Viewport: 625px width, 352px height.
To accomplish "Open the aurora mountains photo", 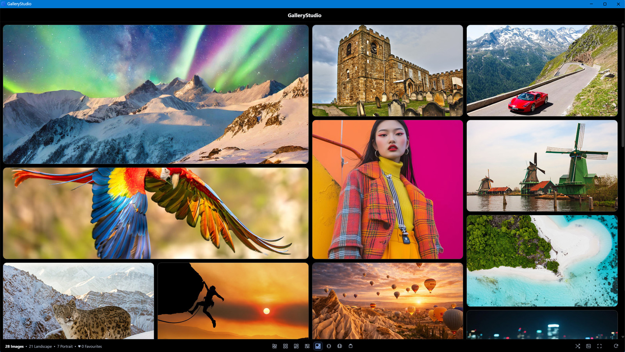I will [156, 94].
